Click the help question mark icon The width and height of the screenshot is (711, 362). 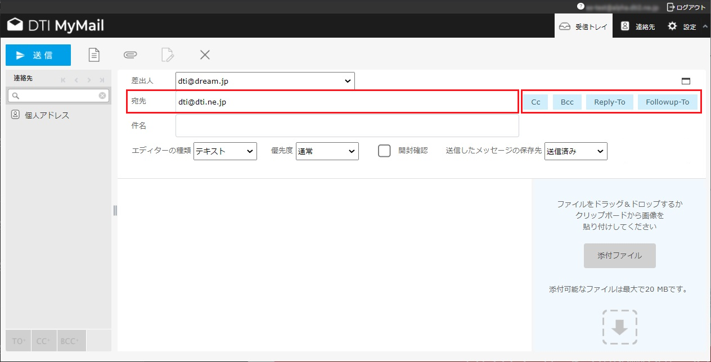580,7
